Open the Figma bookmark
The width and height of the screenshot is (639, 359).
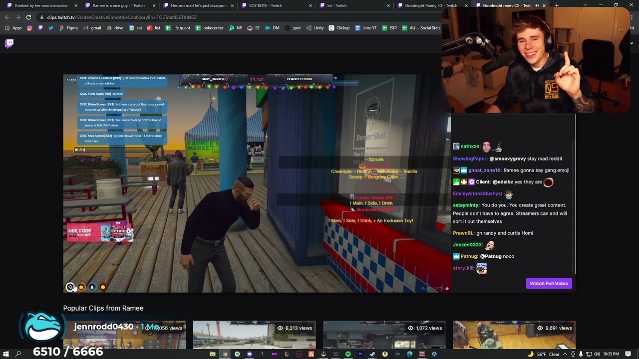[x=68, y=28]
